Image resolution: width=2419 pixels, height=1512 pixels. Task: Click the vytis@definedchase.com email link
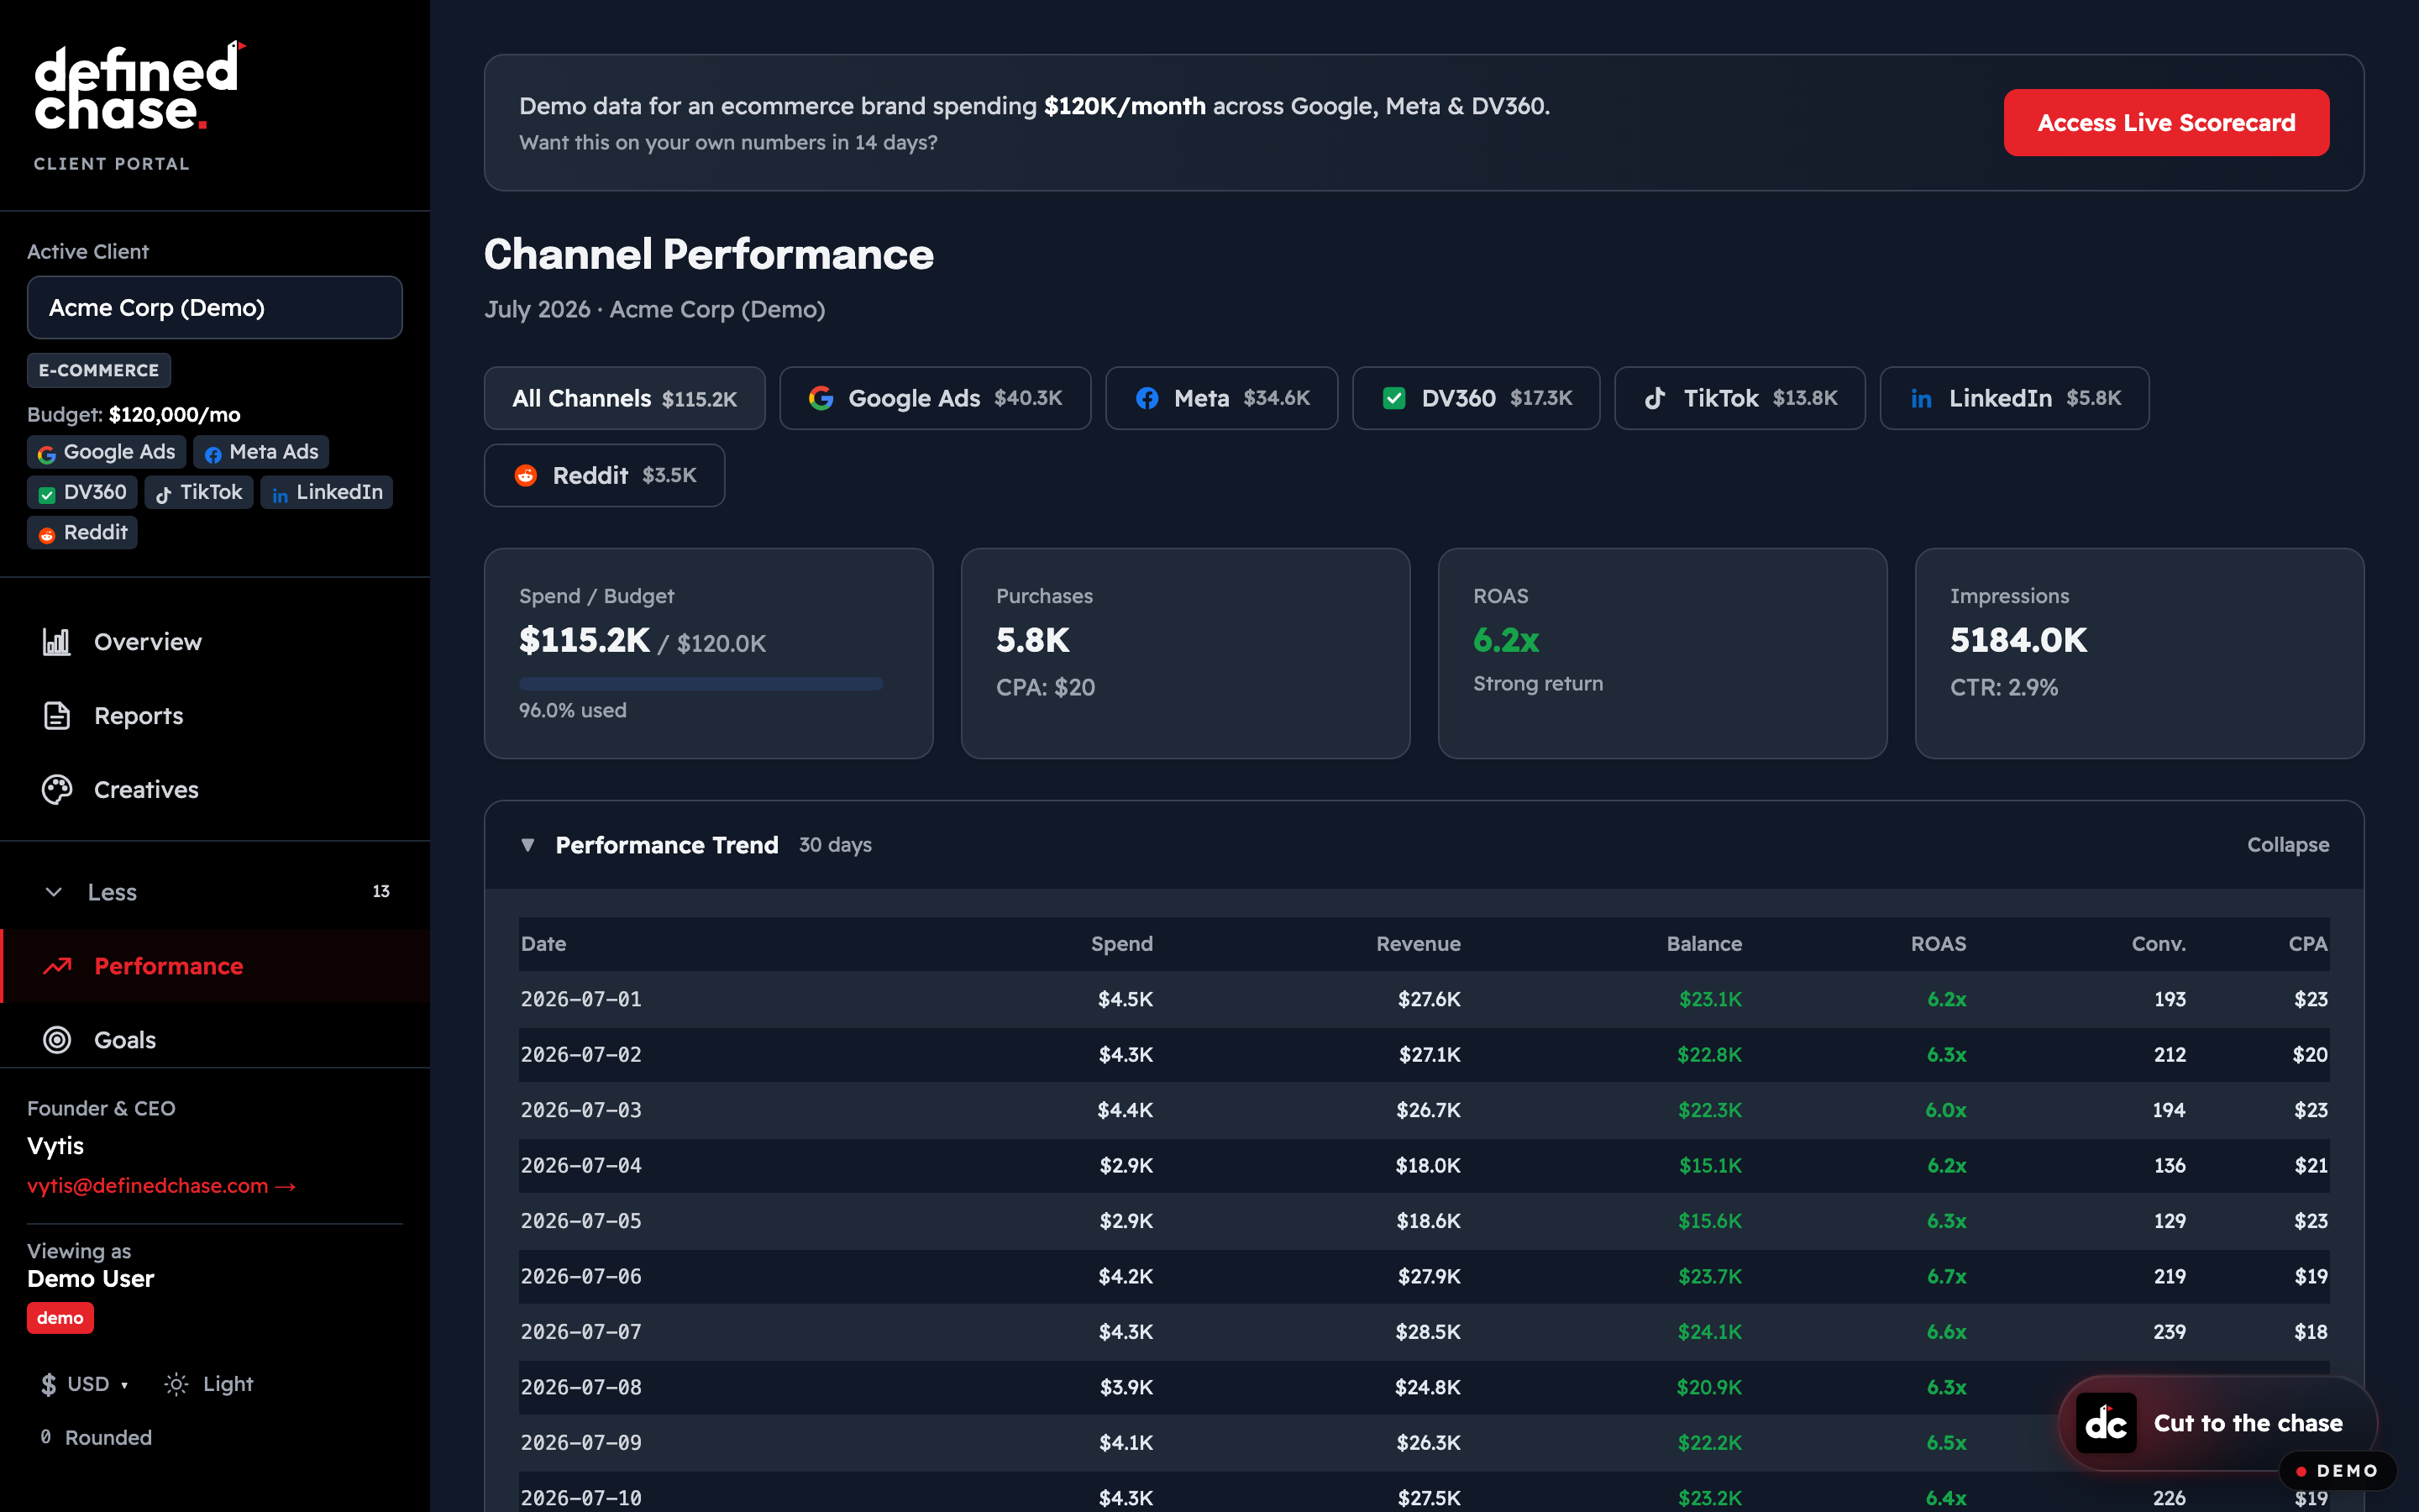click(x=161, y=1186)
